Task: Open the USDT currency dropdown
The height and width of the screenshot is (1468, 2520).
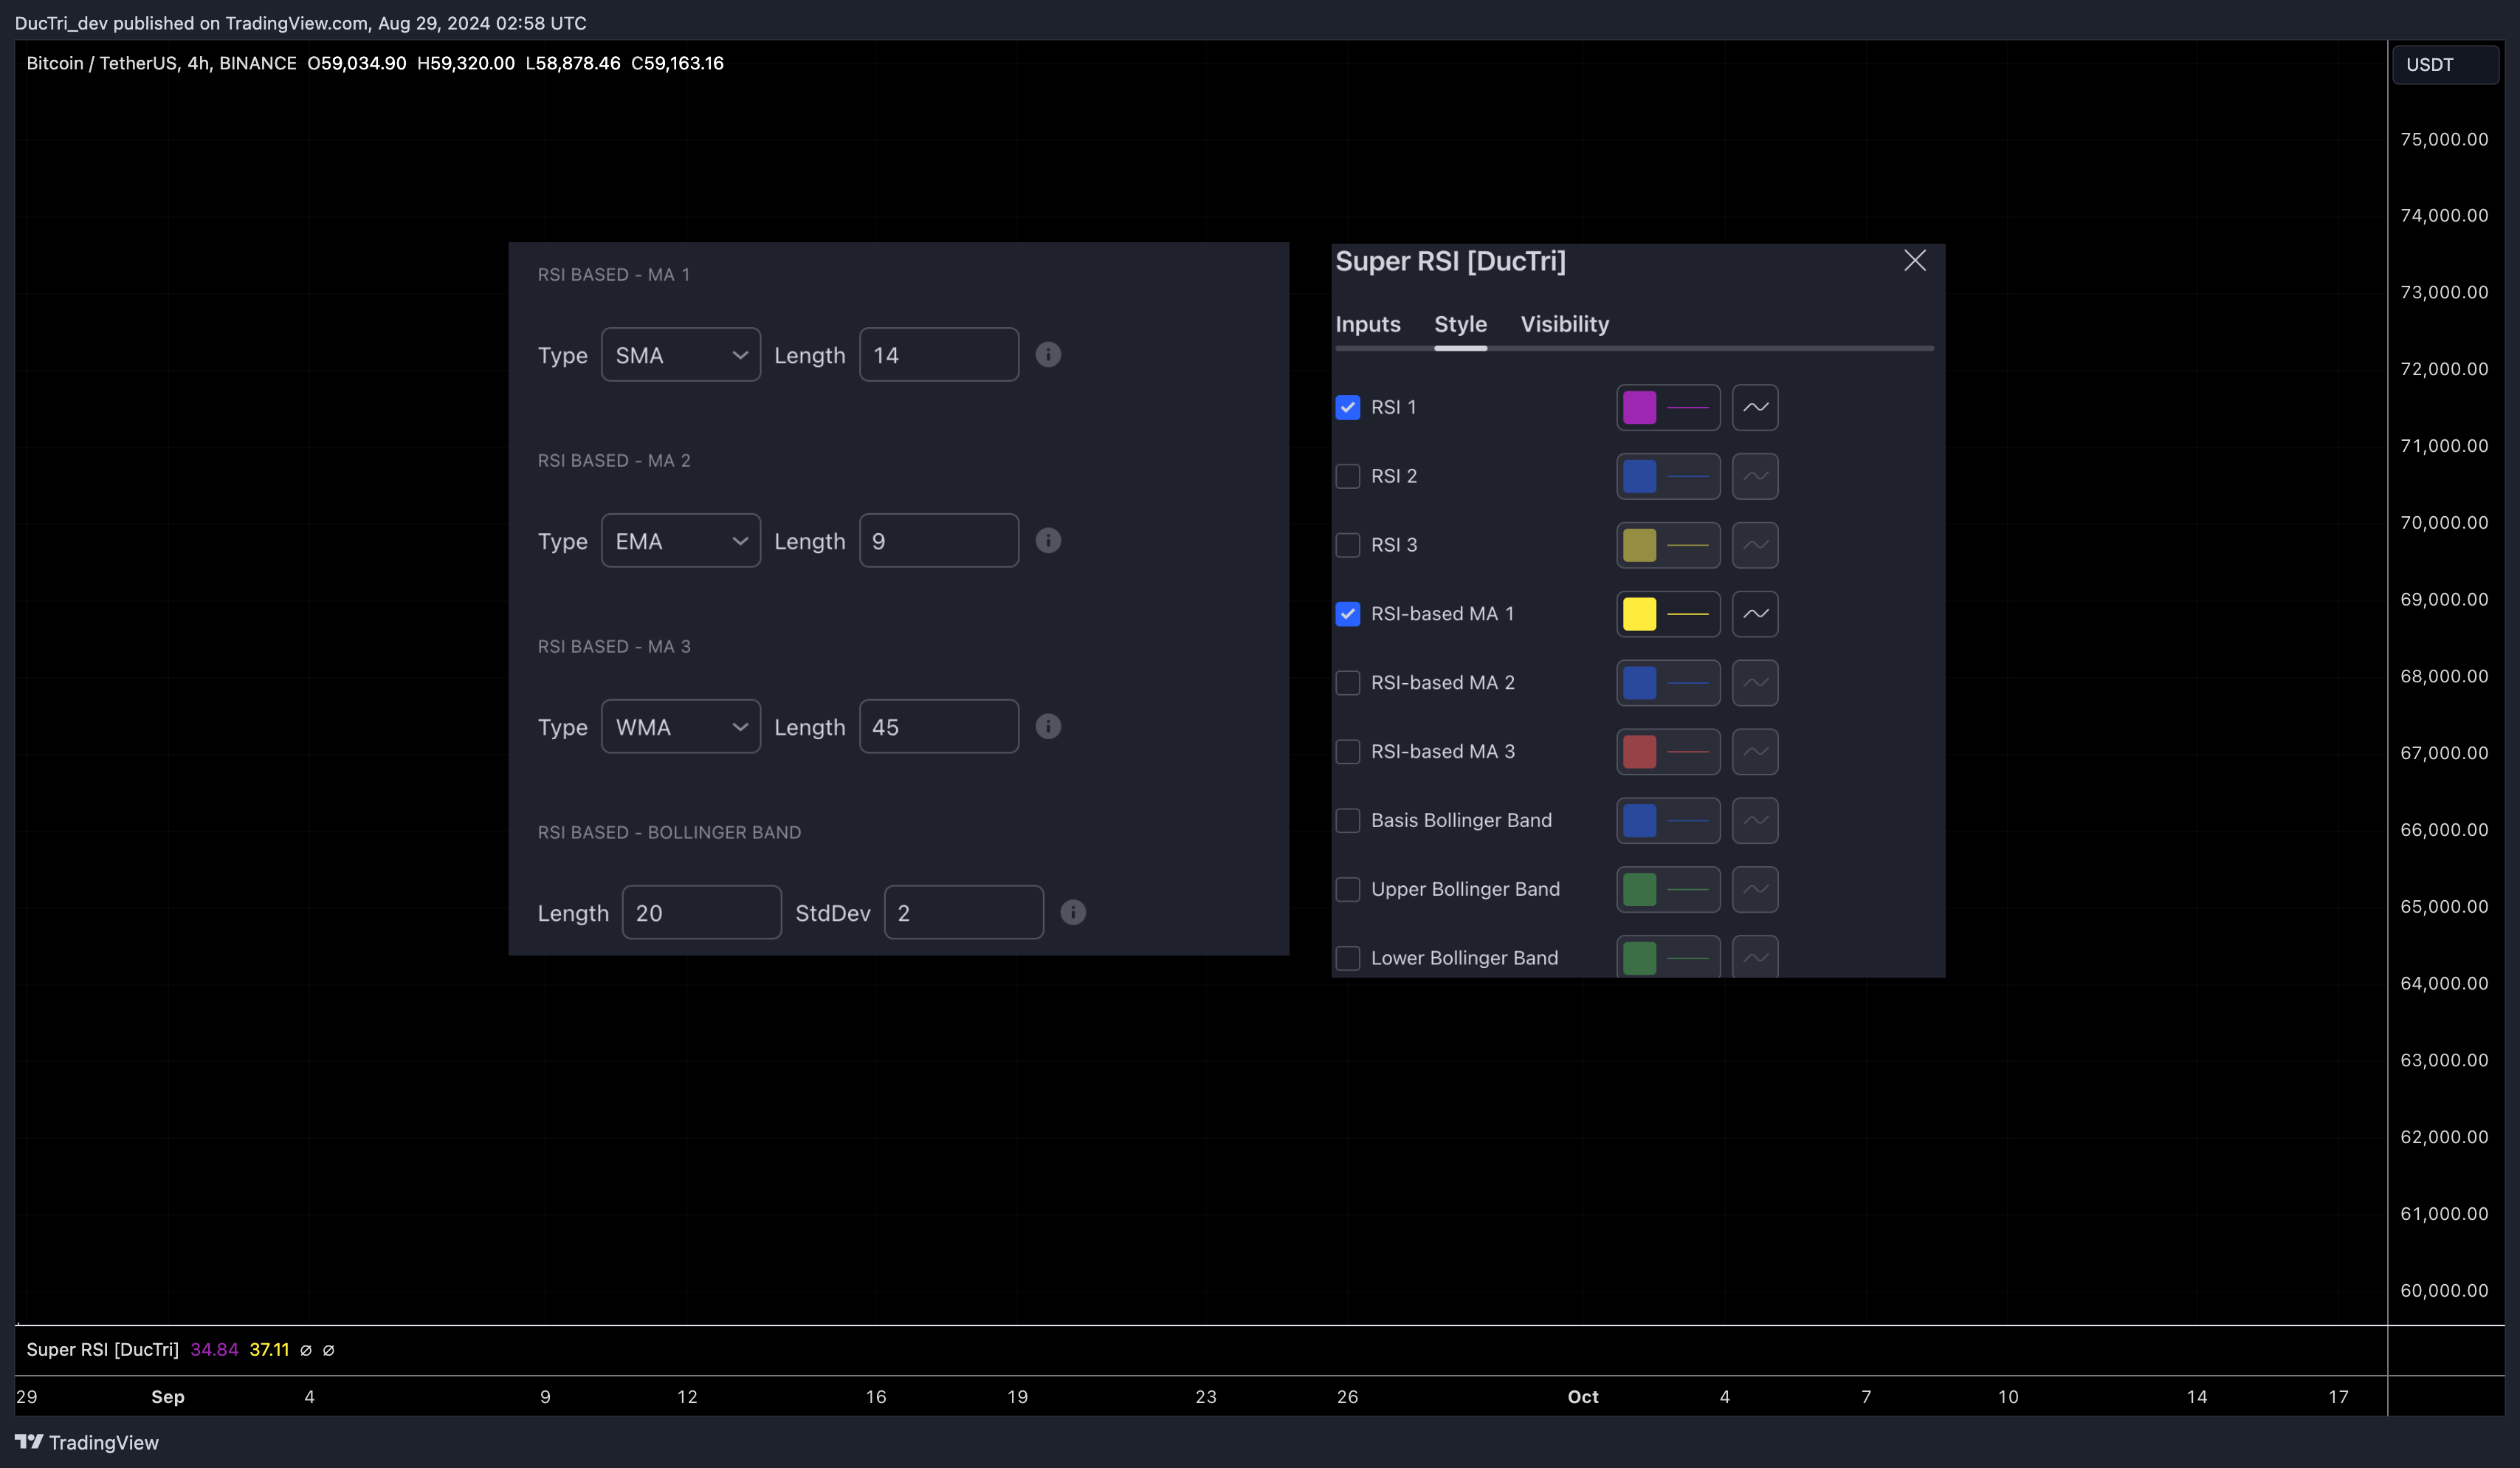Action: point(2444,64)
